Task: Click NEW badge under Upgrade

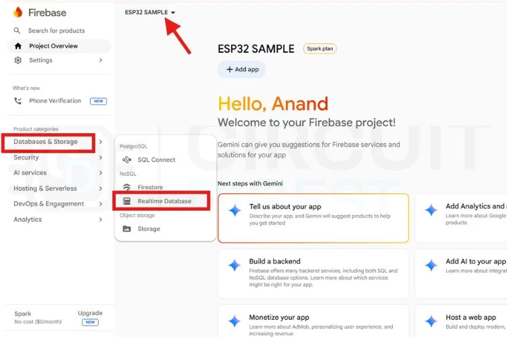Action: [x=90, y=322]
